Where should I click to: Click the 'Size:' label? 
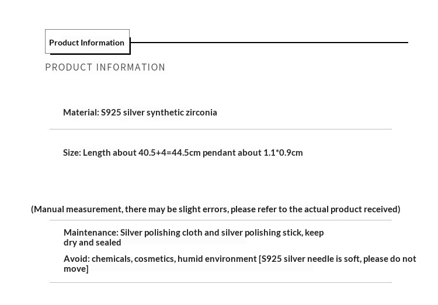(72, 153)
